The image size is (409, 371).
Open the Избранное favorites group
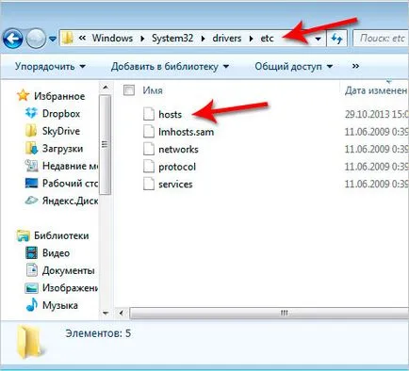coord(59,96)
